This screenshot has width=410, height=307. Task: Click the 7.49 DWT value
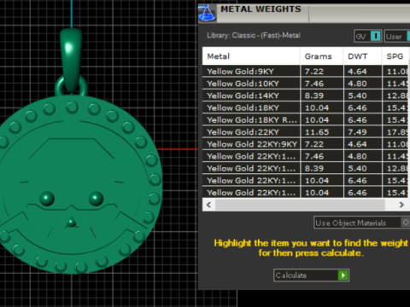357,132
